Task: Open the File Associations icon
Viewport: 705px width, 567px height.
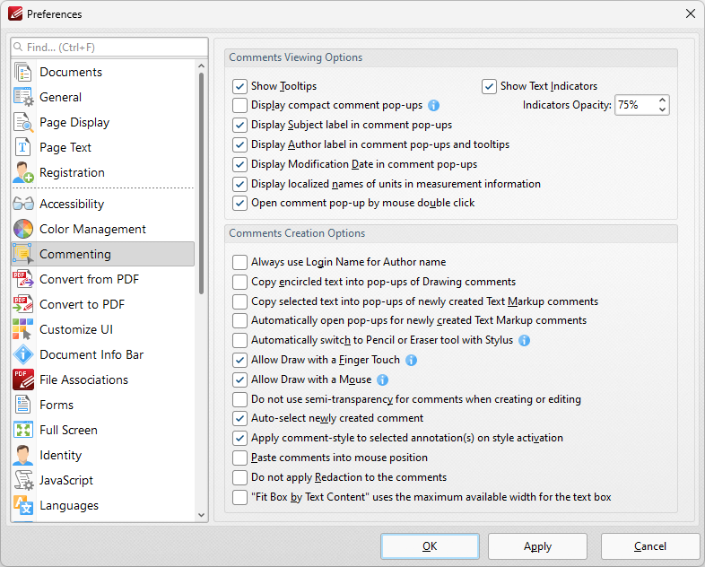Action: point(23,380)
